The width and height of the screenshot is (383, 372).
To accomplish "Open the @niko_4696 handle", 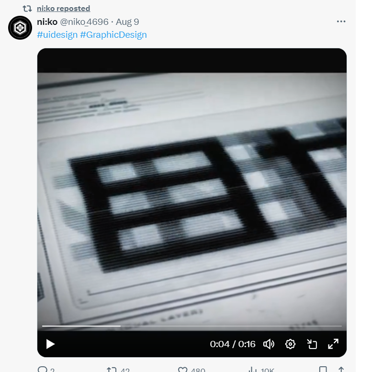I will (x=84, y=22).
